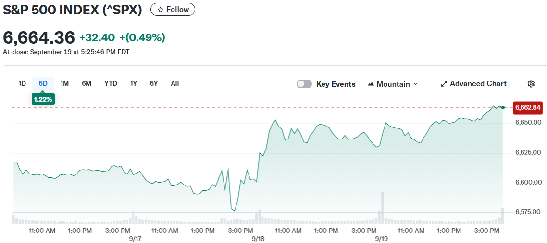Image resolution: width=547 pixels, height=243 pixels.
Task: Click the 9/17 date axis label
Action: point(135,239)
